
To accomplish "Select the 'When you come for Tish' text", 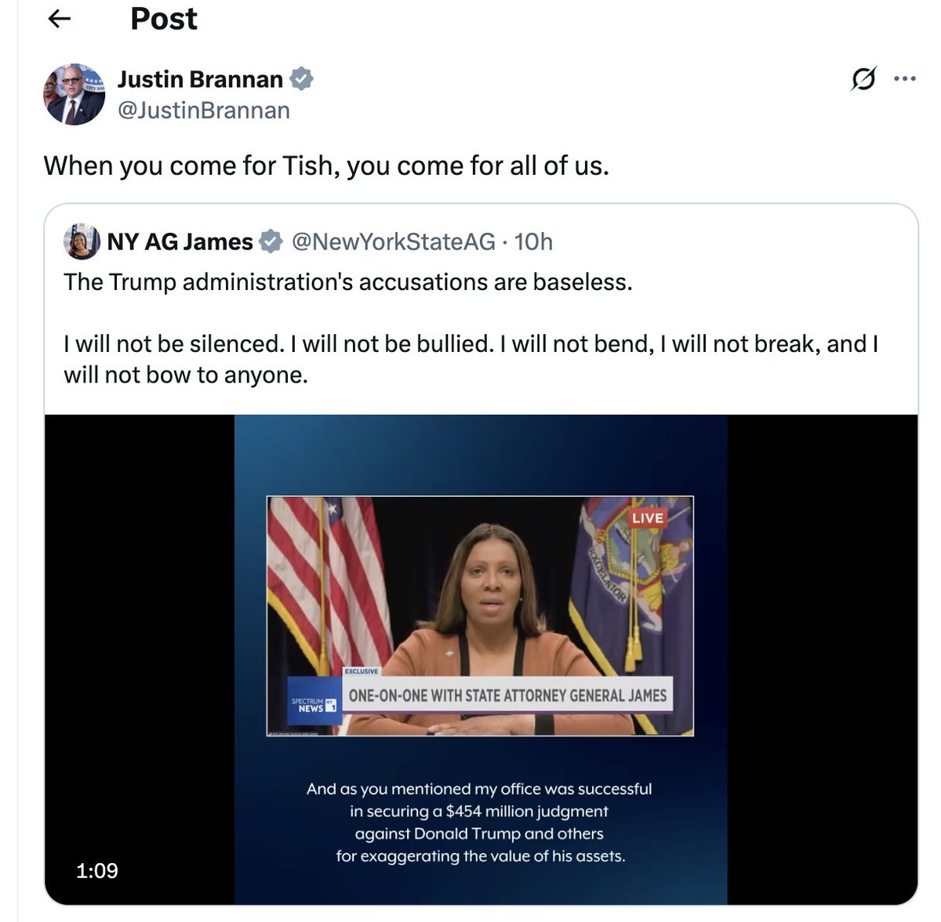I will tap(325, 165).
